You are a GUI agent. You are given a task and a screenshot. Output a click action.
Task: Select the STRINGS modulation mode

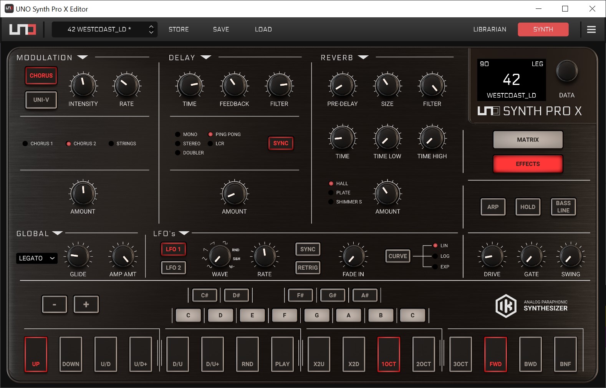coord(122,144)
